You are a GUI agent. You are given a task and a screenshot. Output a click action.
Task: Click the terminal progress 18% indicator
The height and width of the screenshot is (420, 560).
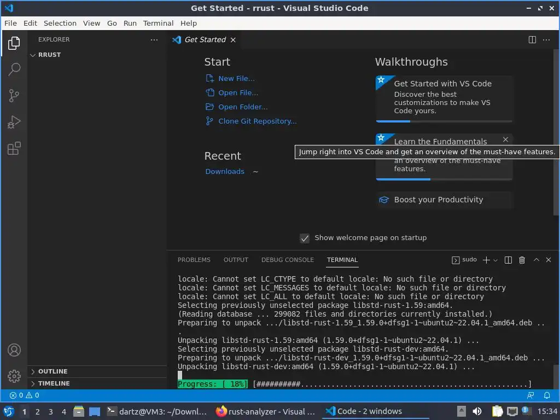(213, 384)
